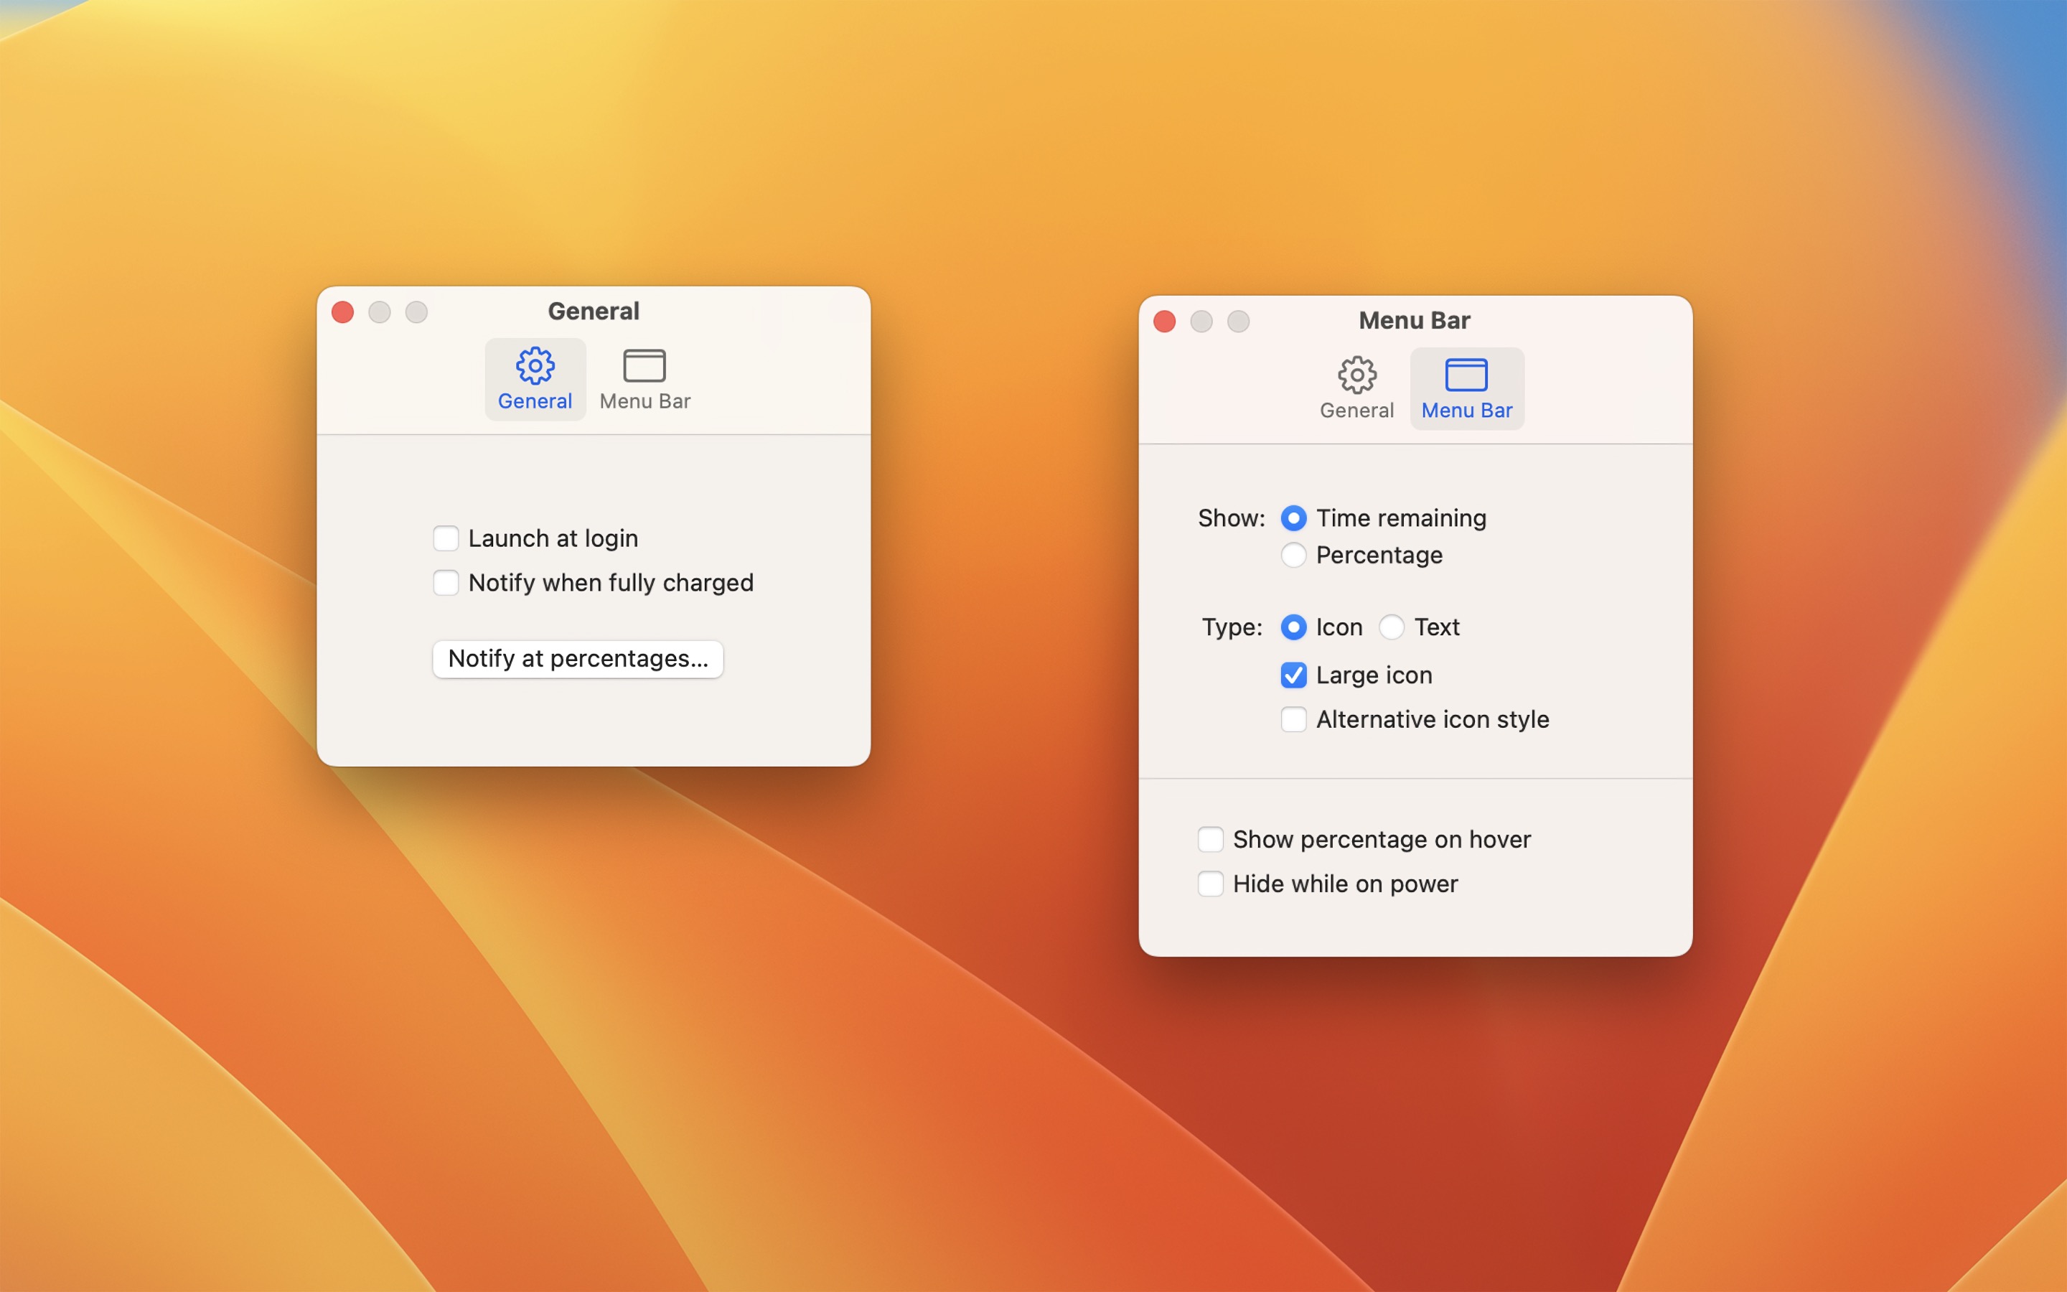Uncheck Large icon
This screenshot has width=2067, height=1292.
click(x=1293, y=675)
